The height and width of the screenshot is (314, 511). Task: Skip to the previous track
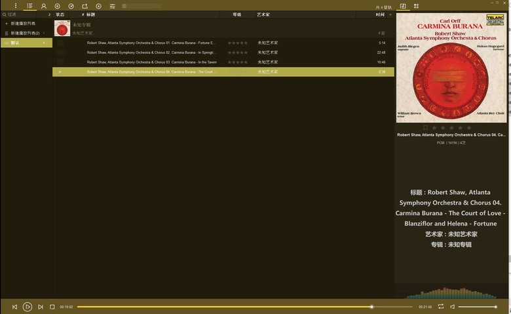click(x=14, y=307)
